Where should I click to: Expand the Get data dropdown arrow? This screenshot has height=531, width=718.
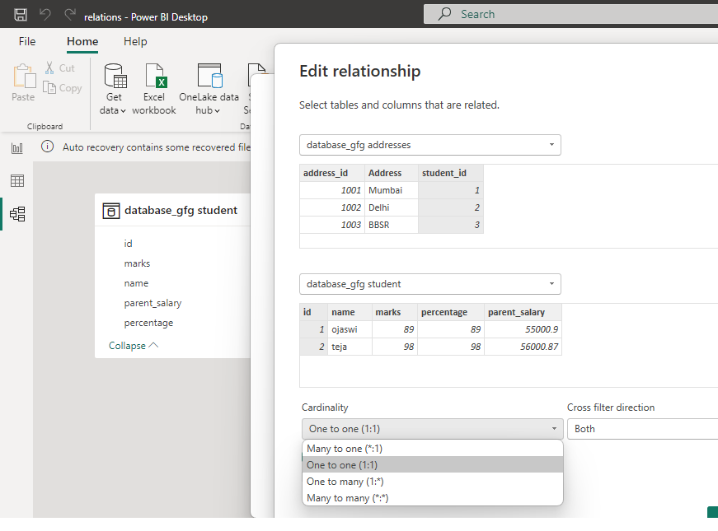tap(123, 111)
